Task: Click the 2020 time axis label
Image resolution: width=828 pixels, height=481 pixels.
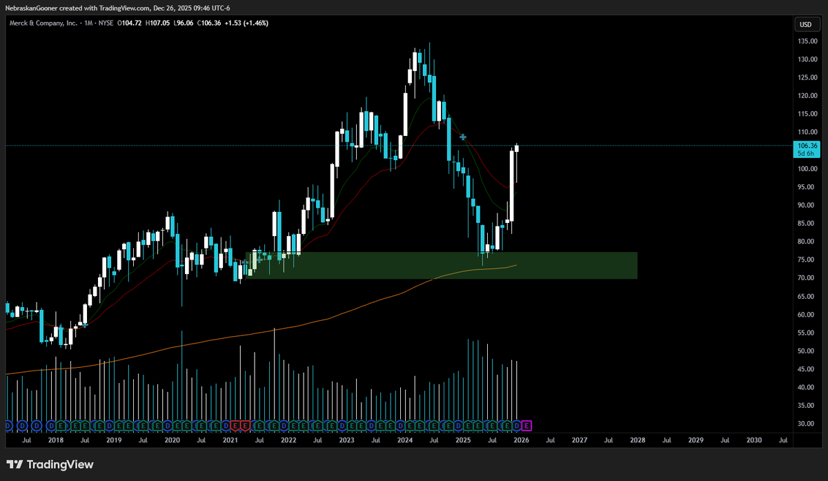Action: coord(172,440)
